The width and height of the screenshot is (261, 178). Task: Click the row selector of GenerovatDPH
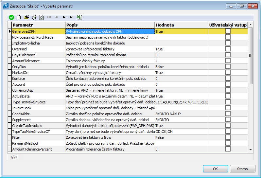coord(10,31)
